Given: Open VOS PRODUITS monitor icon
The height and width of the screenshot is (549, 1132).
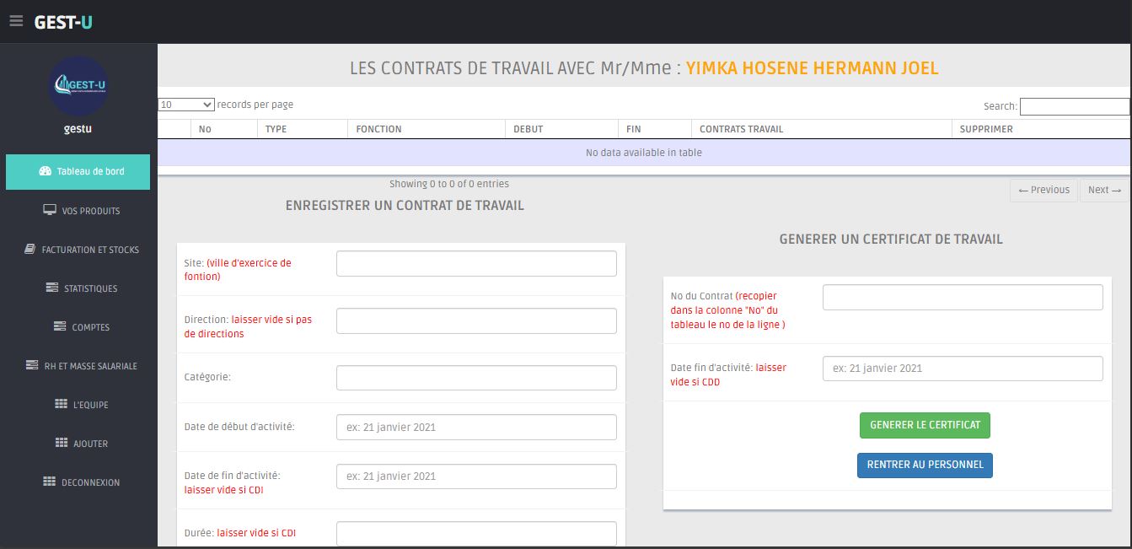Looking at the screenshot, I should (50, 210).
